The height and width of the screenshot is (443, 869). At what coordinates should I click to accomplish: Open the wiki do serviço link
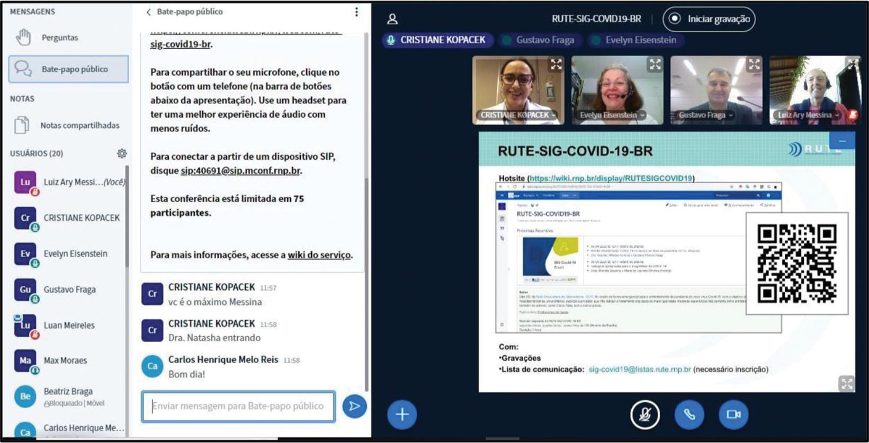point(319,255)
